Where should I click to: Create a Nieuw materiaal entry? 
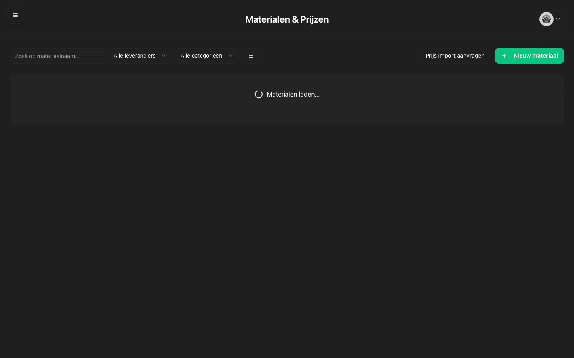(x=529, y=56)
